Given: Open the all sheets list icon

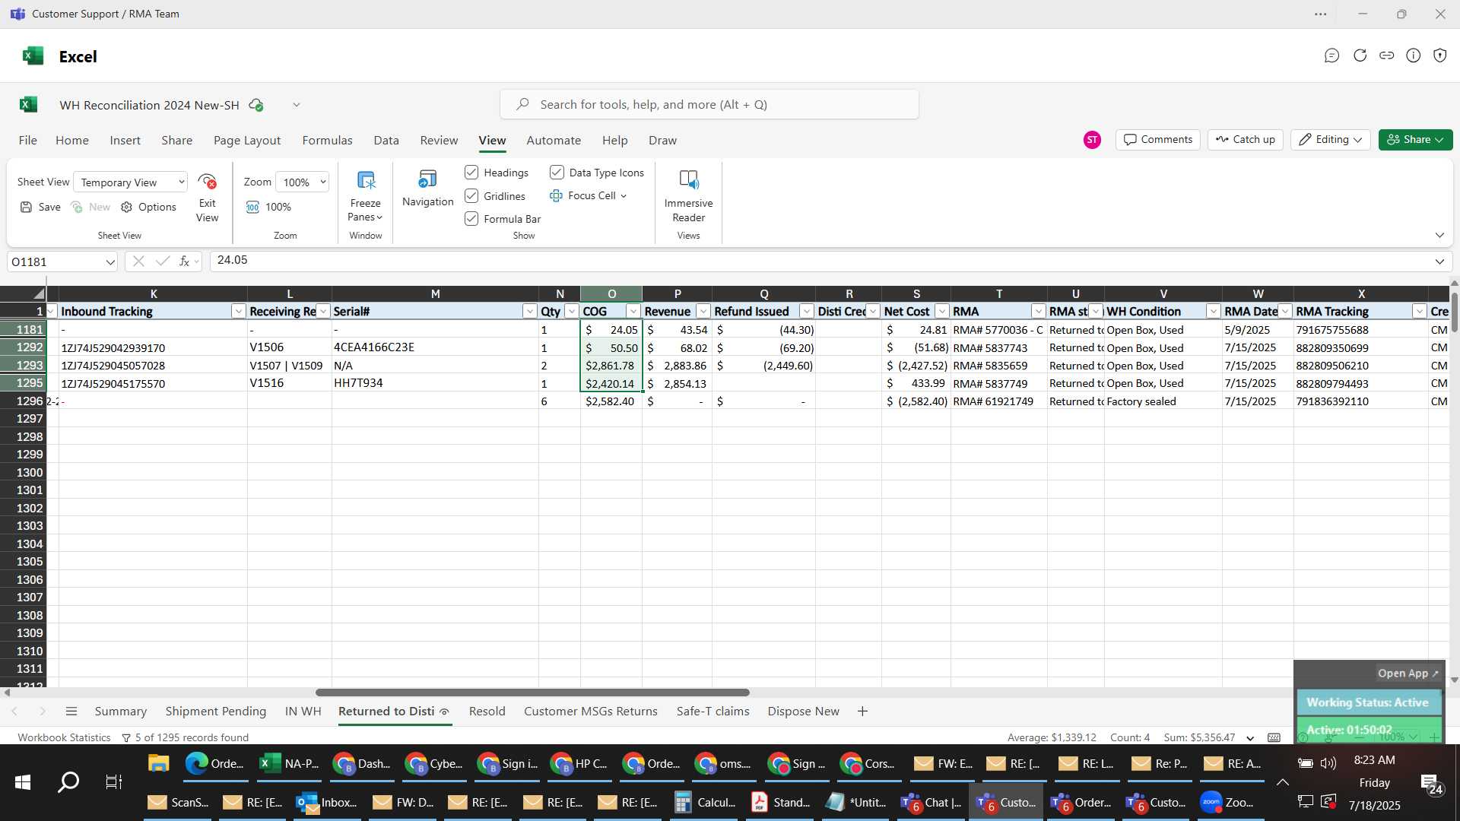Looking at the screenshot, I should pyautogui.click(x=71, y=712).
